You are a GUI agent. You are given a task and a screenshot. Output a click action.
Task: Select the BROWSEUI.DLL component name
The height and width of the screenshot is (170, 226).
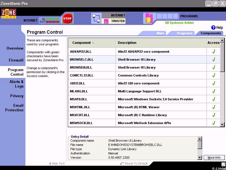click(x=81, y=67)
